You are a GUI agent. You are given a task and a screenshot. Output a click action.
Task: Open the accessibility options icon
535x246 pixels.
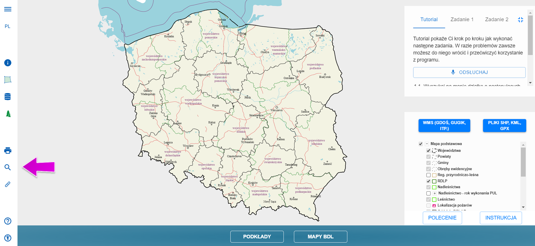click(8, 238)
